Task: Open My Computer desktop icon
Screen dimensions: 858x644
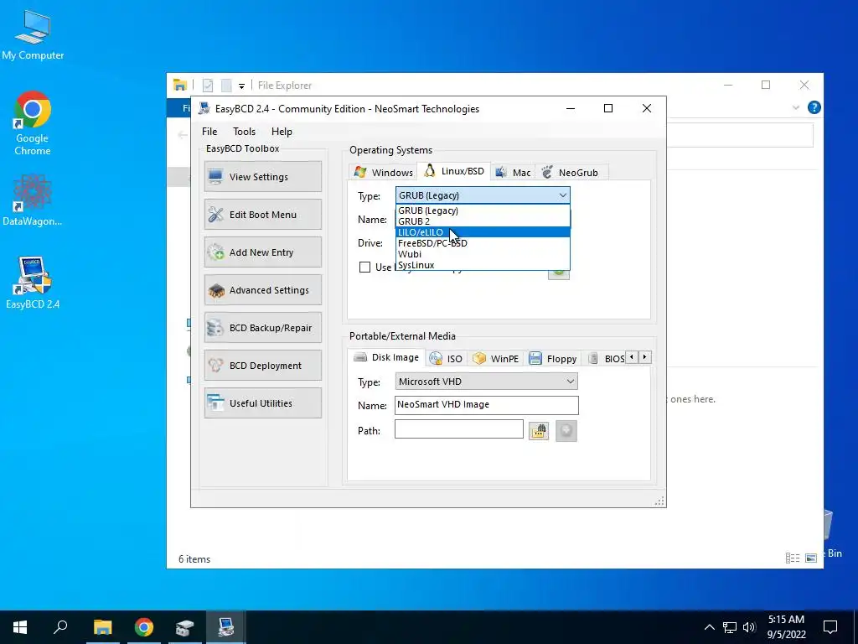Action: pos(33,35)
